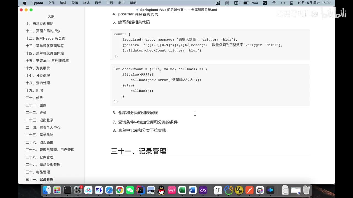This screenshot has width=353, height=198.
Task: Open Control Center in the menu bar
Action: click(x=292, y=3)
